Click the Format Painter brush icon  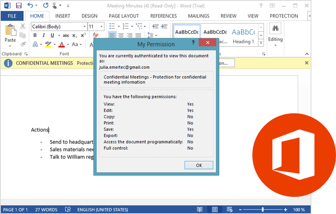(x=23, y=44)
